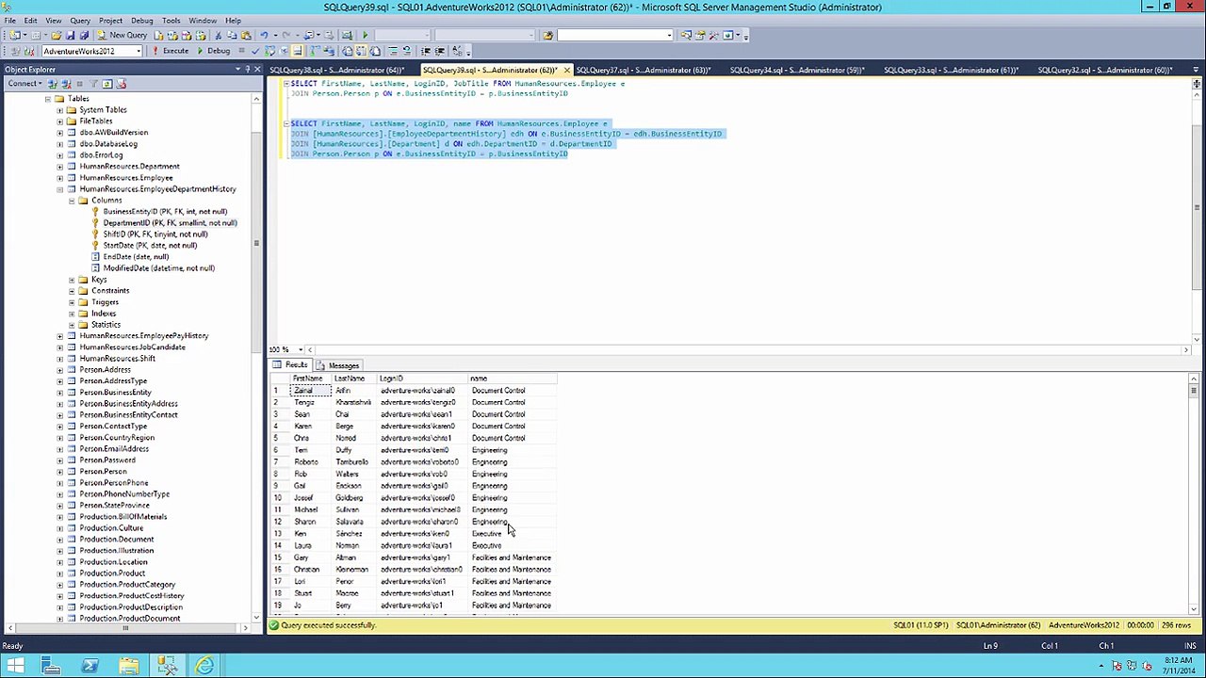The height and width of the screenshot is (678, 1206).
Task: Comment out the selected lines icon
Action: click(x=393, y=51)
